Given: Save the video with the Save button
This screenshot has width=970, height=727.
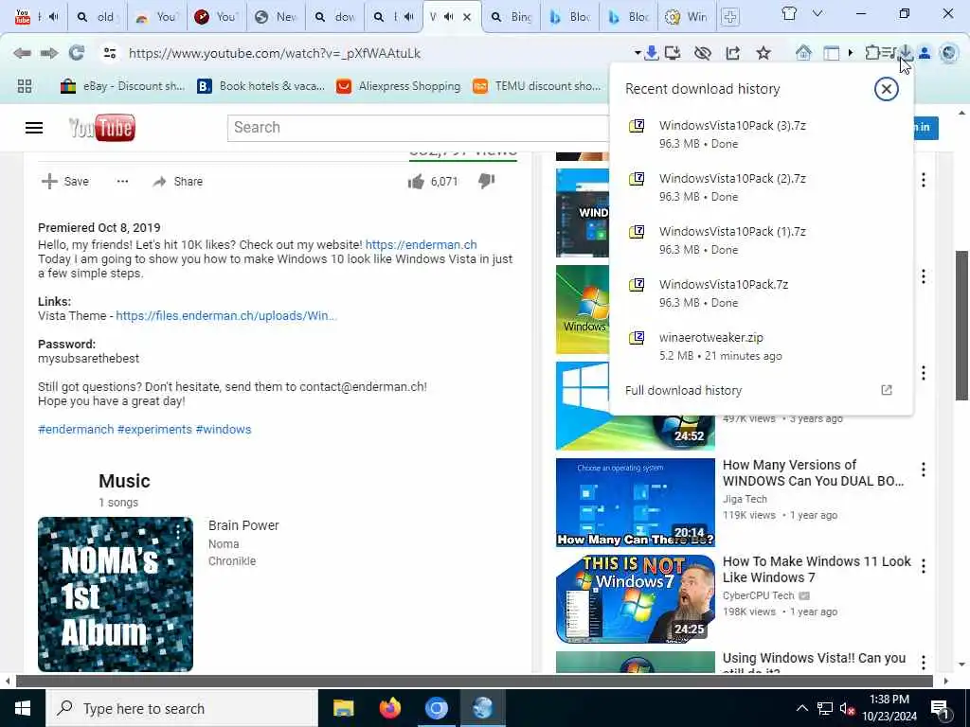Looking at the screenshot, I should pyautogui.click(x=65, y=181).
